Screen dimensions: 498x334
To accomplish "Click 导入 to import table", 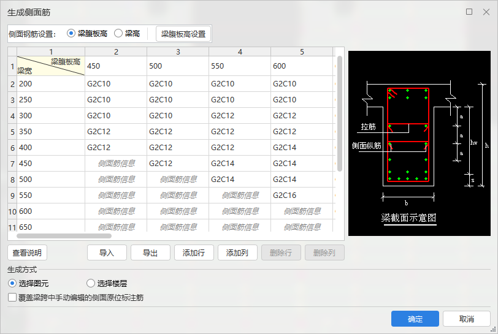I will pyautogui.click(x=107, y=252).
